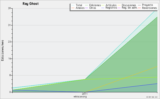Screen dimensions: 160x99
Task: Click the red Reversiones color line in legend
Action: 139,8
